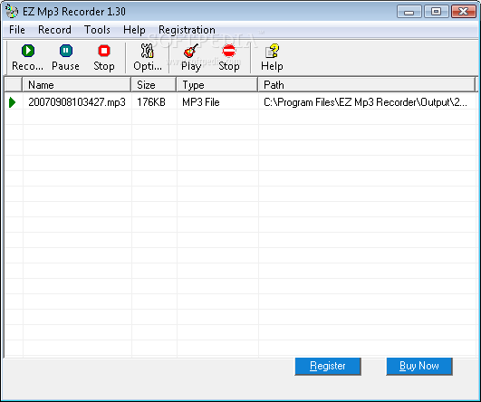Click the MP3 File type cell
The width and height of the screenshot is (481, 402).
(200, 102)
